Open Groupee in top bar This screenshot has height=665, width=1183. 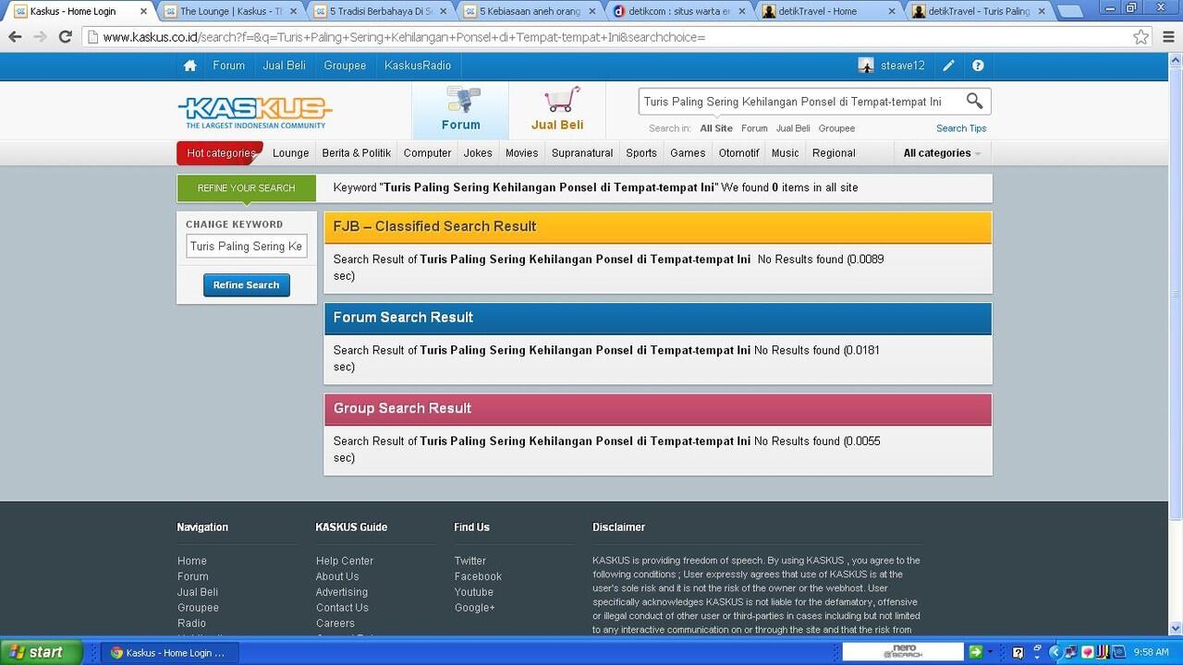[345, 66]
